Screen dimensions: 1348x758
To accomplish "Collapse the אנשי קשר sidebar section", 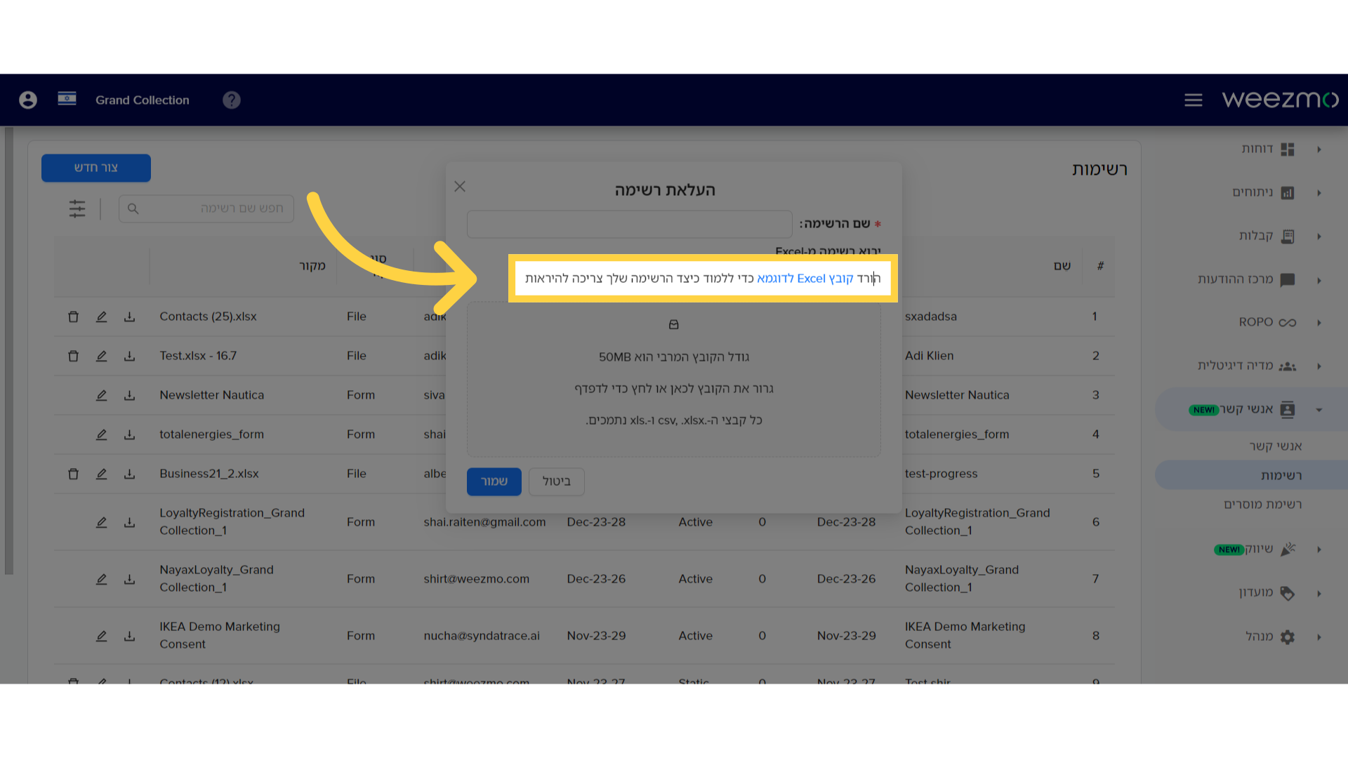I will click(x=1319, y=410).
